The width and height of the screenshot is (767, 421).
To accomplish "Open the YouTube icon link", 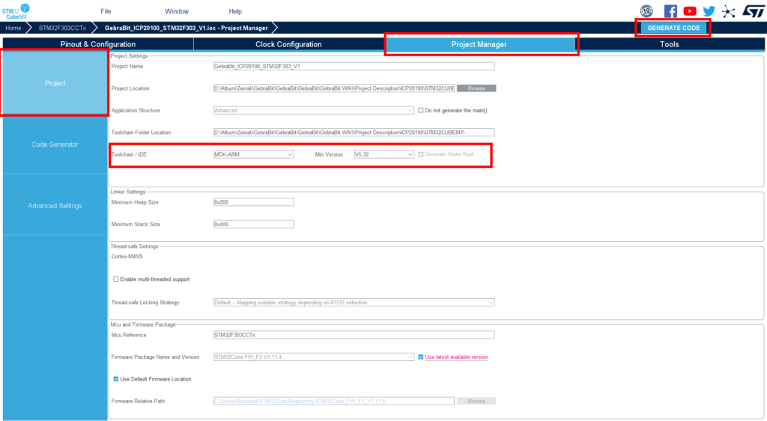I will pyautogui.click(x=690, y=10).
